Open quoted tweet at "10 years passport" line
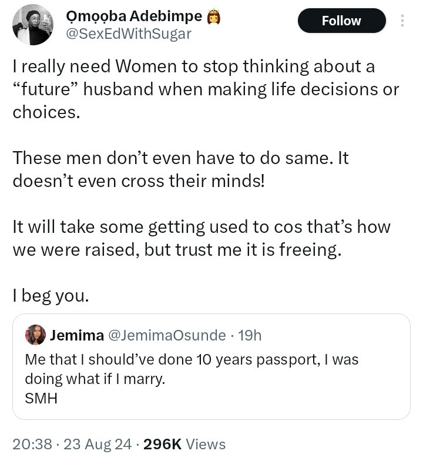This screenshot has height=464, width=423. pyautogui.click(x=192, y=359)
